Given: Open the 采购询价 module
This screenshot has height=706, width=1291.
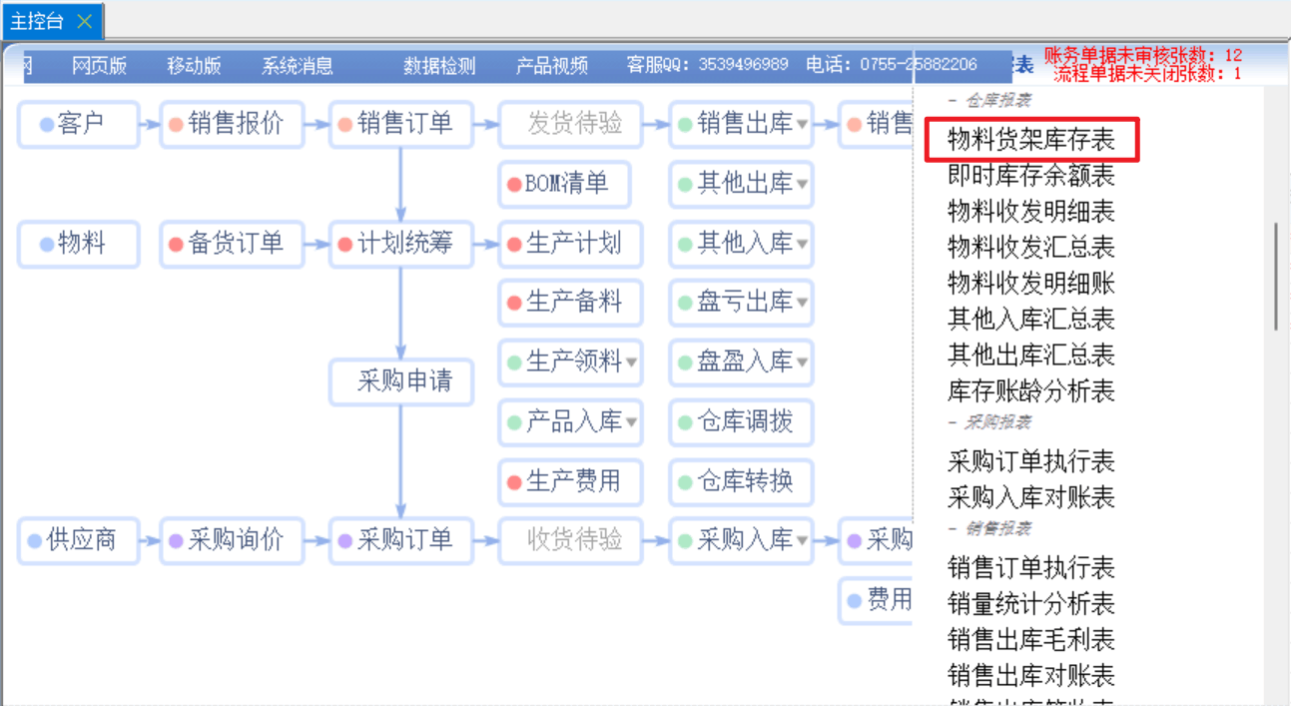Looking at the screenshot, I should 233,540.
